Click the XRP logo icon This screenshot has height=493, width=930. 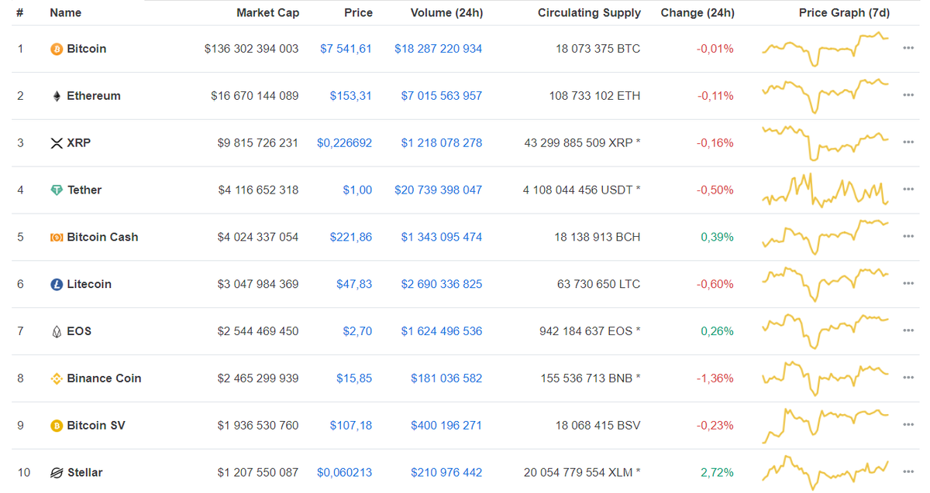[x=56, y=143]
